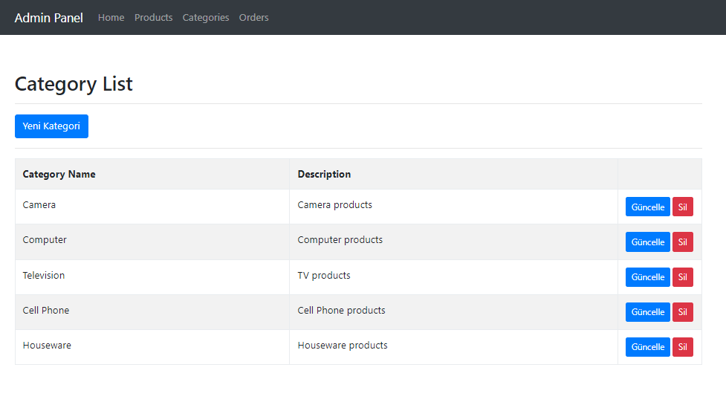Screen dimensions: 726x408
Task: Click Sil in the Television row
Action: click(682, 277)
